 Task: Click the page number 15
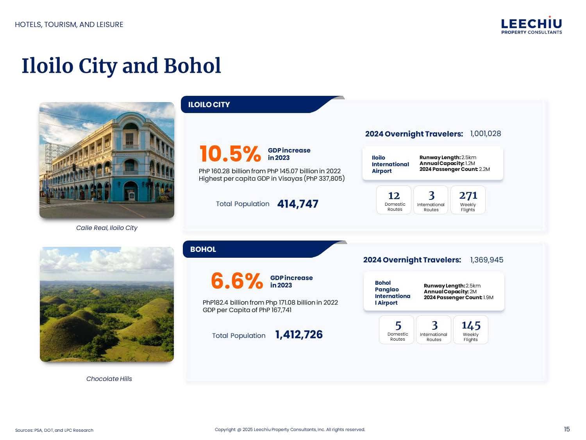[x=566, y=429]
